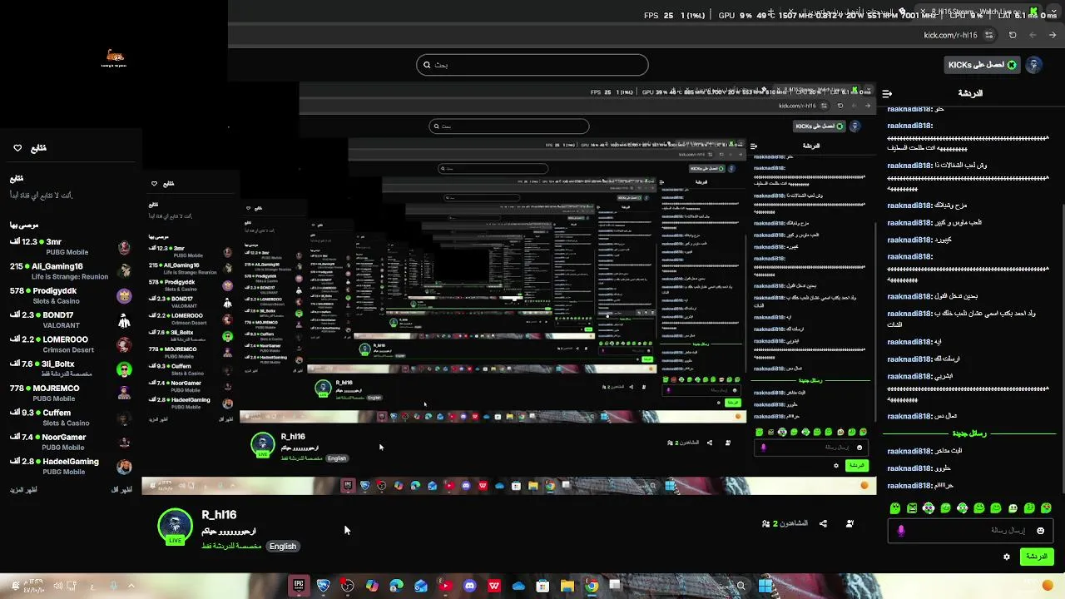Open chat settings gear icon
This screenshot has height=599, width=1065.
click(x=1006, y=557)
